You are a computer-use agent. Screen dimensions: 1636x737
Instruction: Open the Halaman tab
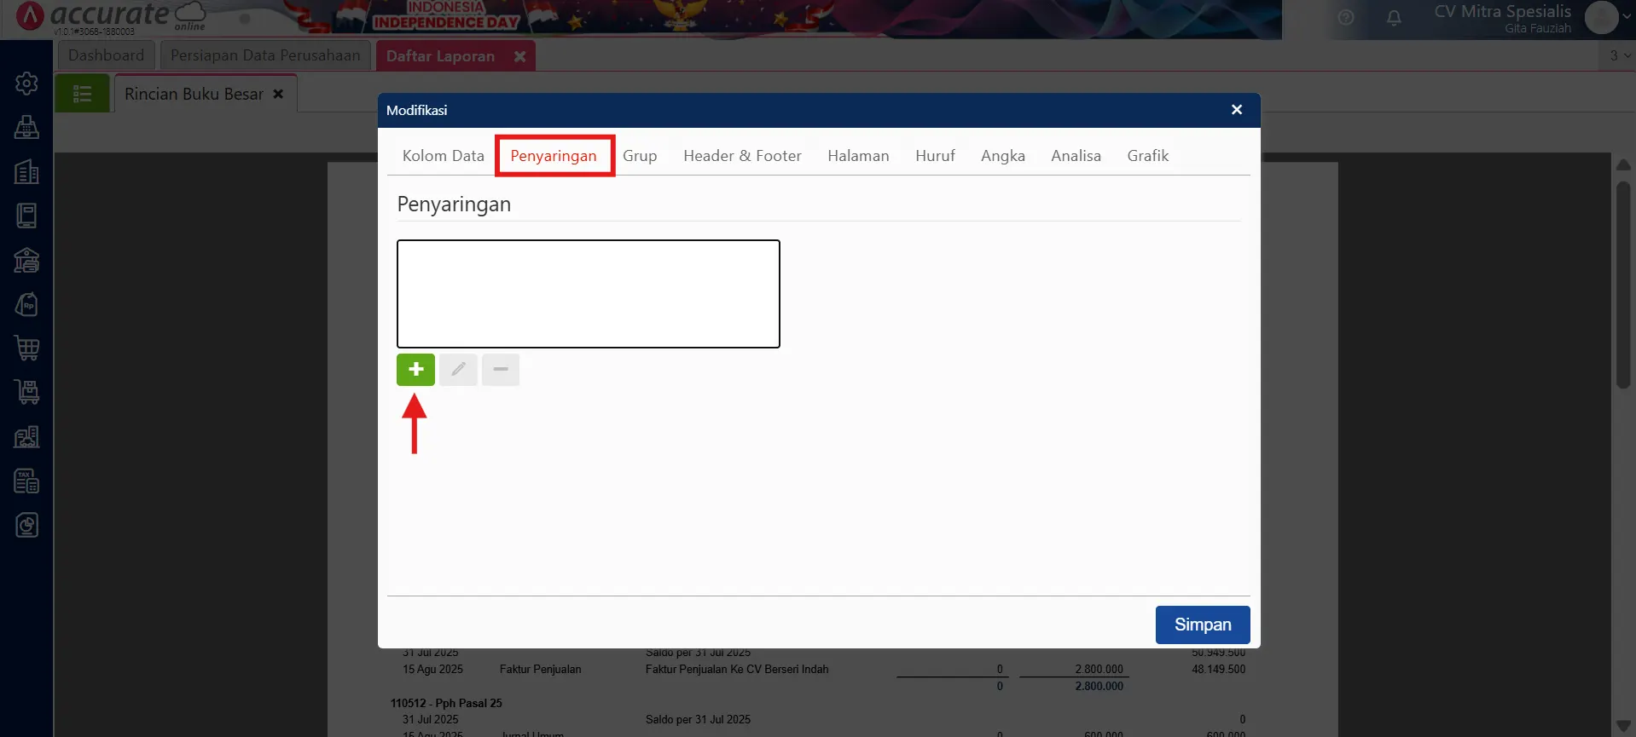[x=858, y=156]
